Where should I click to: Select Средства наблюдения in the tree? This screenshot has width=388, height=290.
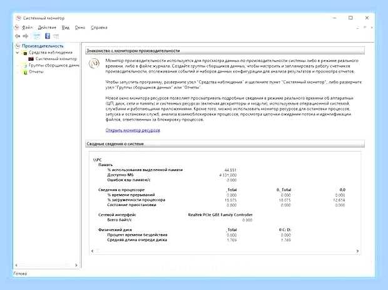[x=51, y=53]
